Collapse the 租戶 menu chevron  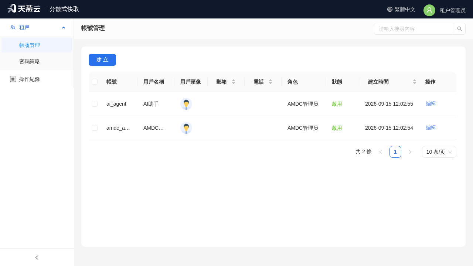(x=64, y=28)
